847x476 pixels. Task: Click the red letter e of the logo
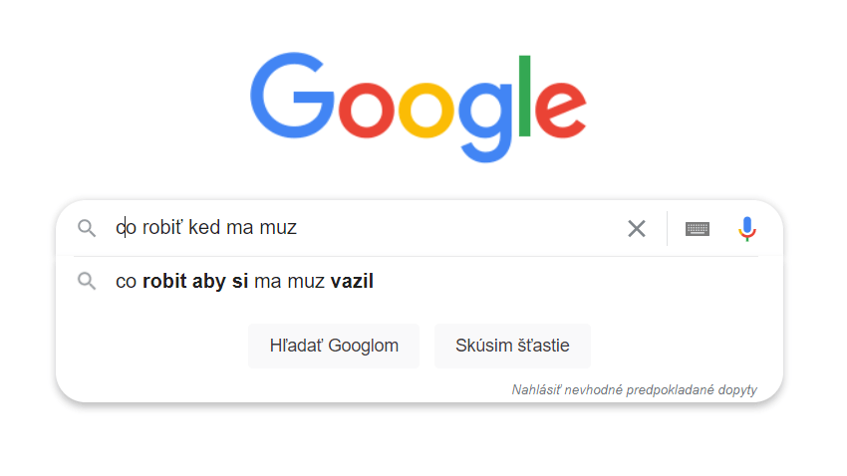pos(560,109)
